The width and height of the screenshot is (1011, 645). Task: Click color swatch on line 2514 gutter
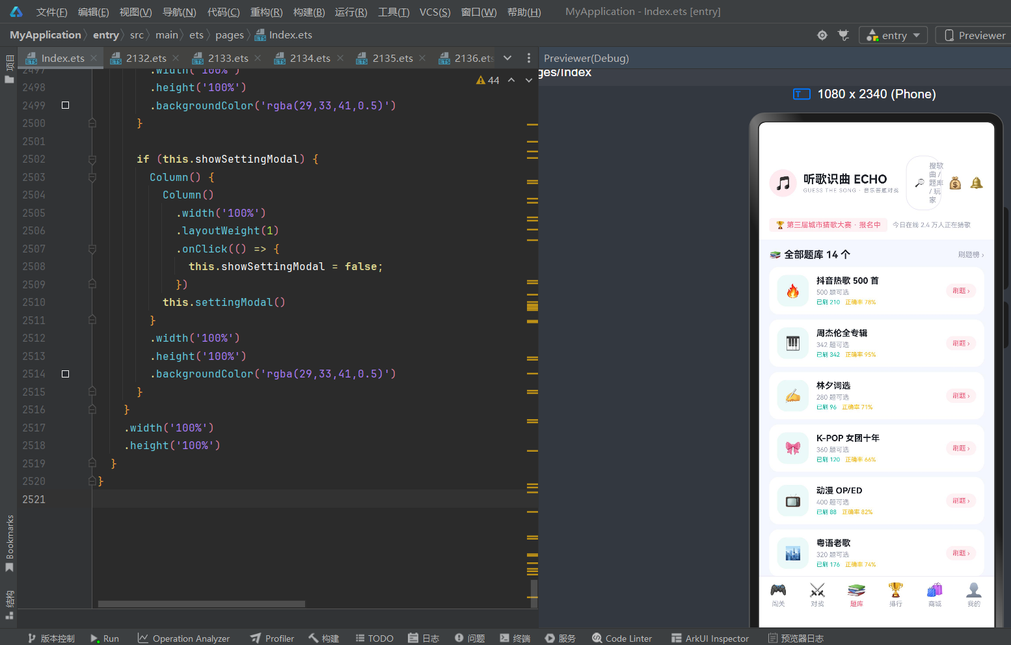pos(65,374)
